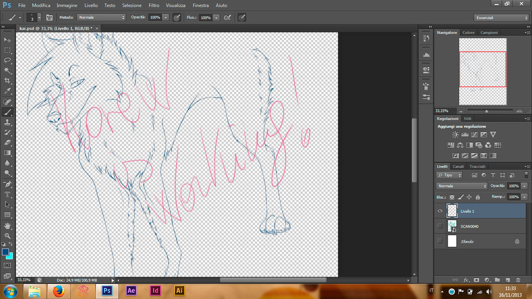Switch to the Stili tab
This screenshot has height=299, width=532.
pyautogui.click(x=468, y=118)
